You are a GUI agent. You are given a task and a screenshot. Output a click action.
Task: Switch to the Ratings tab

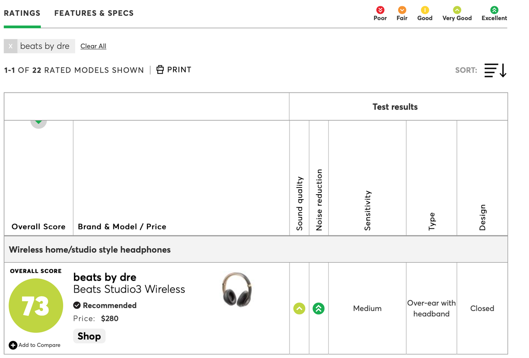(22, 13)
